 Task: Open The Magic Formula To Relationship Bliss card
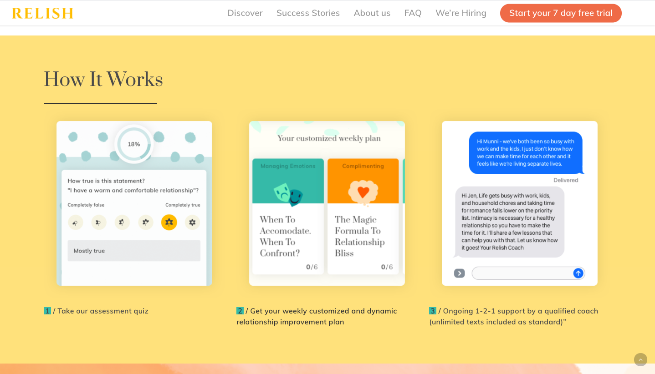(363, 217)
